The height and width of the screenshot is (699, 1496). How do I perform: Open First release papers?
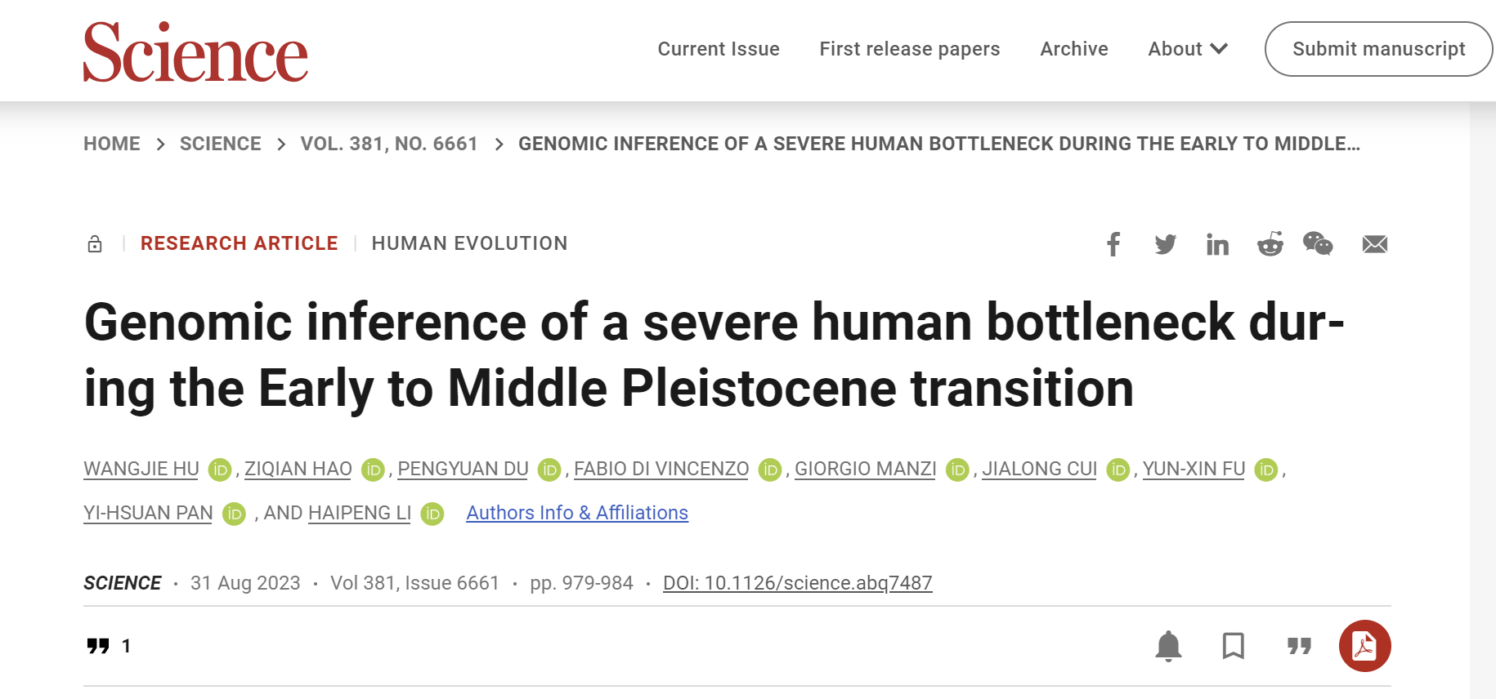(x=909, y=49)
